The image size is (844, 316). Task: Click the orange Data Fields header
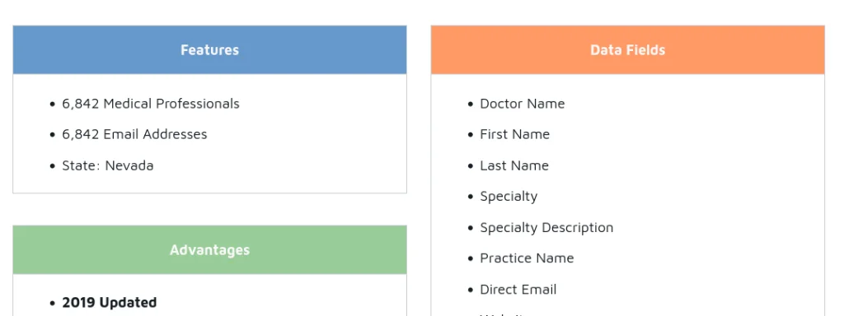pyautogui.click(x=627, y=49)
